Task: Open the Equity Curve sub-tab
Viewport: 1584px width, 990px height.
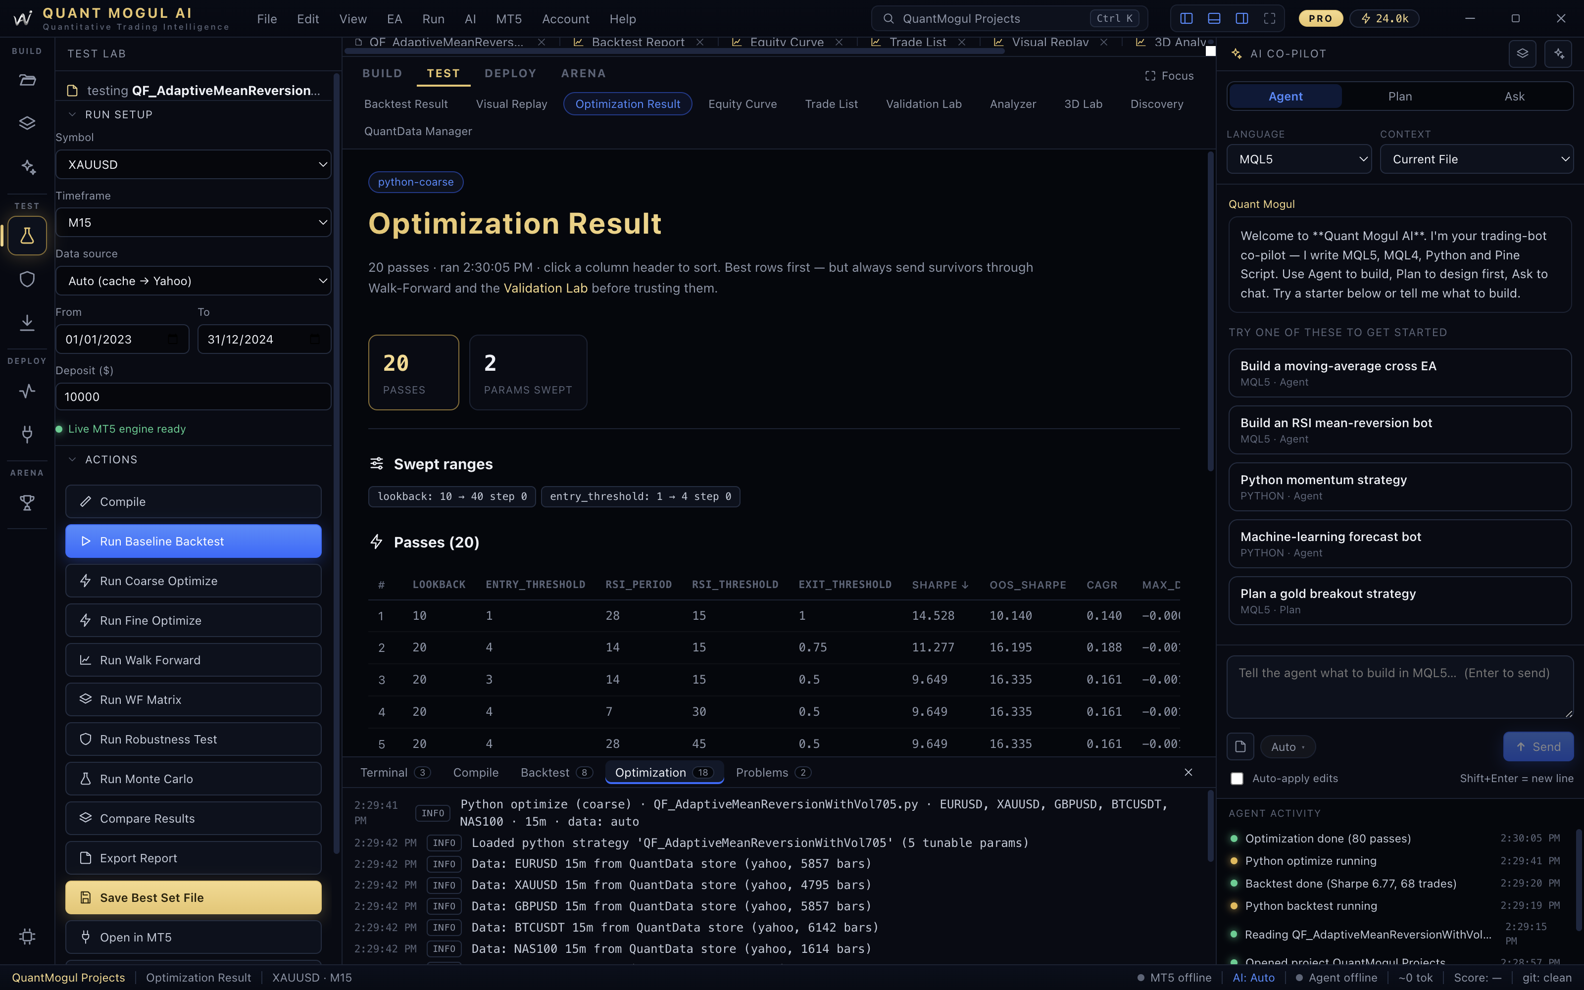Action: [742, 104]
